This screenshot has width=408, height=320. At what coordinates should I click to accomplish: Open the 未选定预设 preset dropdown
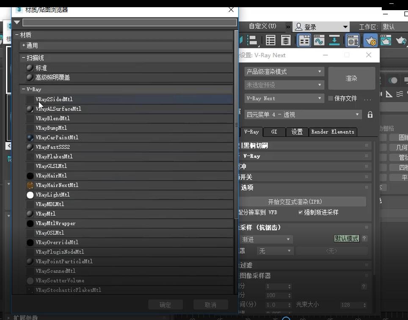[x=284, y=85]
